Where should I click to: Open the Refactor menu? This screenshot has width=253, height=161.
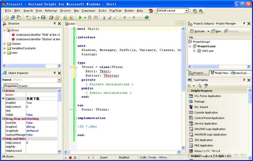pos(51,11)
